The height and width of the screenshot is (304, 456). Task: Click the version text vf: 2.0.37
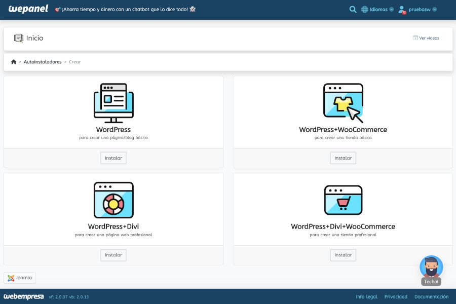[x=58, y=297]
